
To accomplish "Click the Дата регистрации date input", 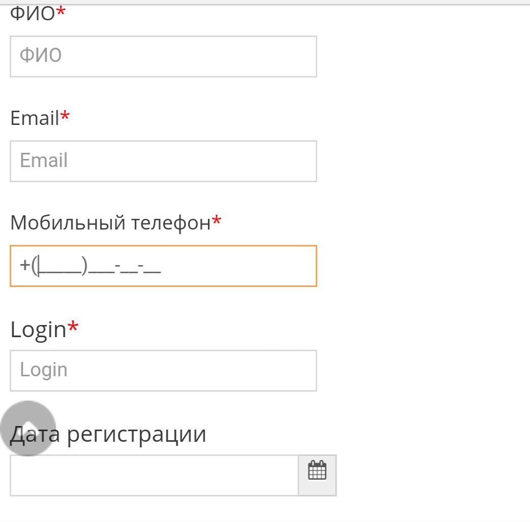I will click(x=154, y=475).
